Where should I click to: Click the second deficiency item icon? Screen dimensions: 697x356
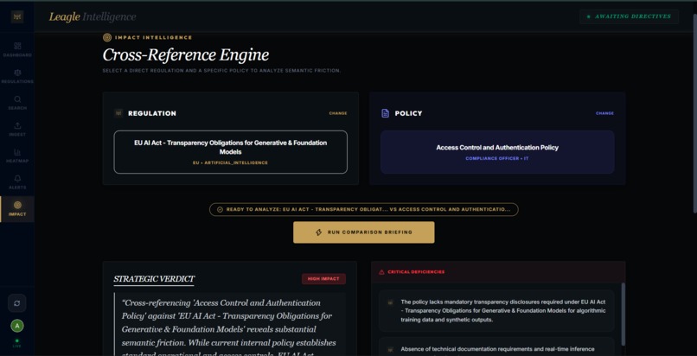click(390, 349)
